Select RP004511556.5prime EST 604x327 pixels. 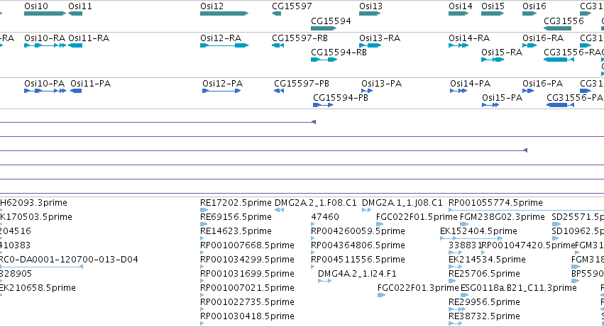tap(313, 267)
